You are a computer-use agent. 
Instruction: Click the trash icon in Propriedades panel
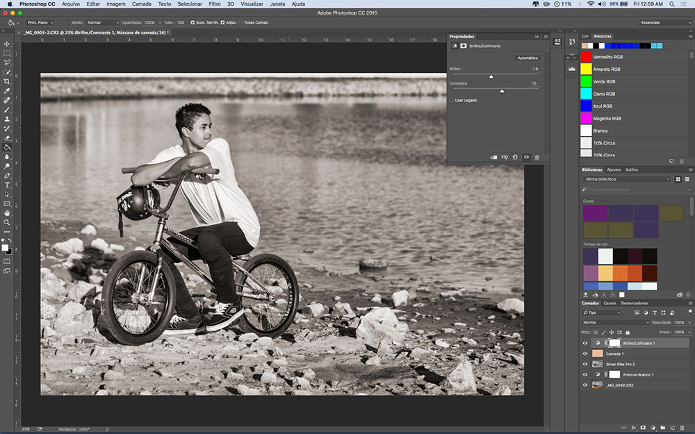[x=537, y=157]
